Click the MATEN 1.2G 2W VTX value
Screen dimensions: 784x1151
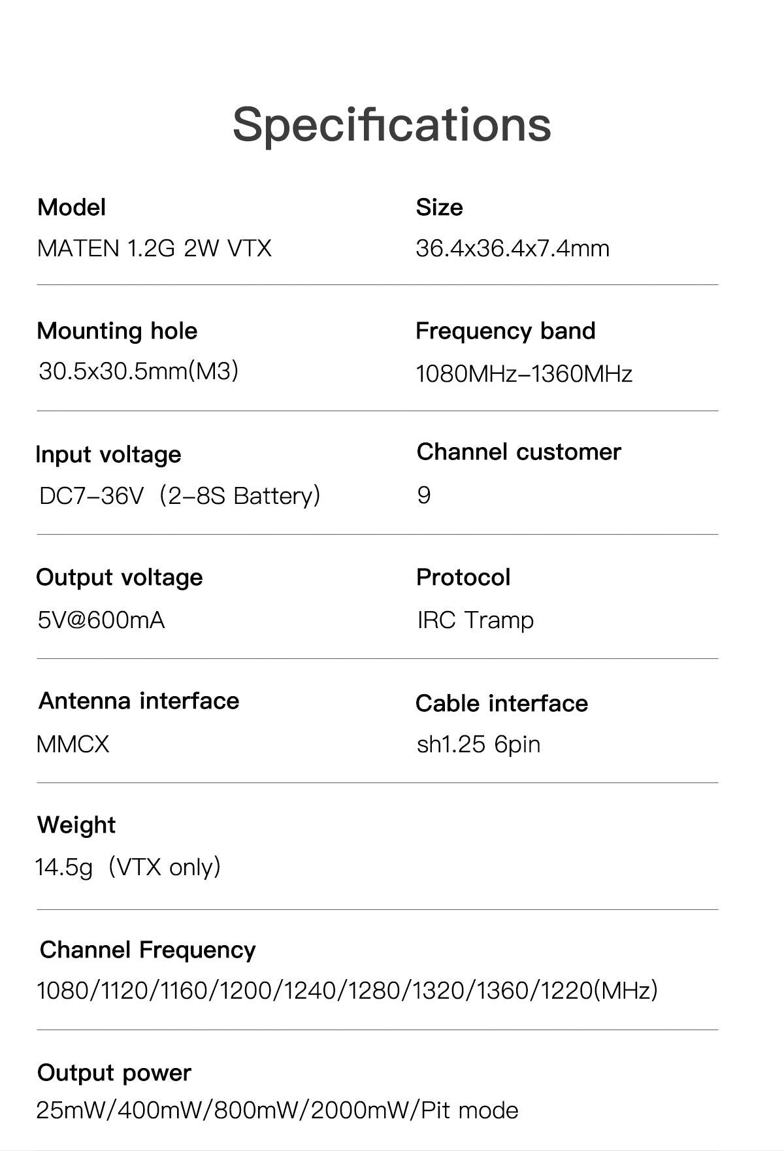coord(154,248)
